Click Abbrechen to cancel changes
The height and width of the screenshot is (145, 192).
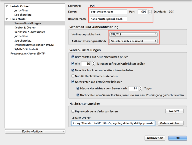[155, 138]
